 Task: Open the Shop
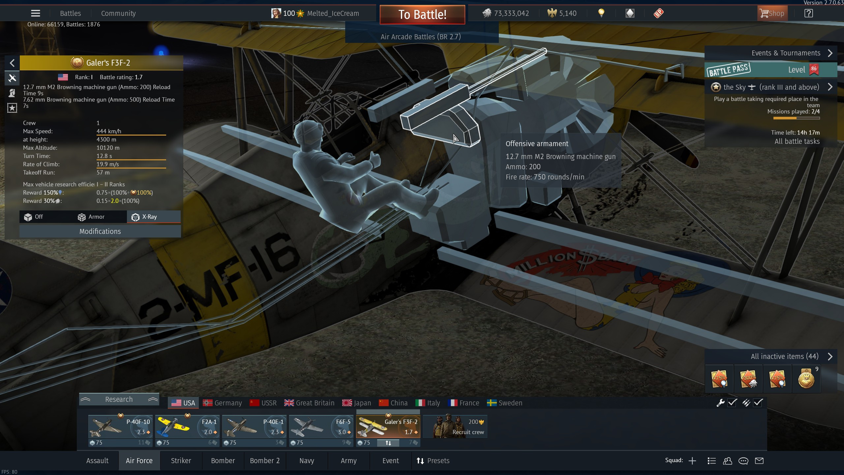coord(772,13)
